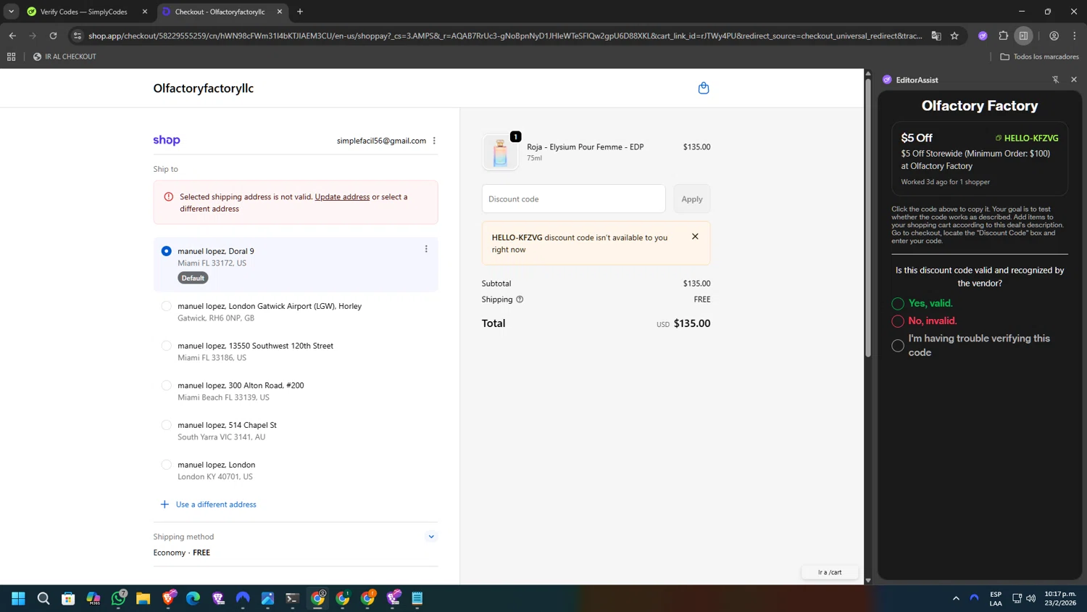Dismiss the HELLO-KFZVG discount error message

(x=695, y=236)
